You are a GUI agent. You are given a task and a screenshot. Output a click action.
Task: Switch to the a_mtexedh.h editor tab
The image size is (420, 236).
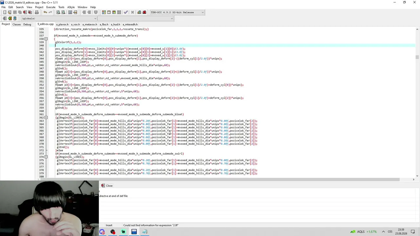click(x=130, y=24)
